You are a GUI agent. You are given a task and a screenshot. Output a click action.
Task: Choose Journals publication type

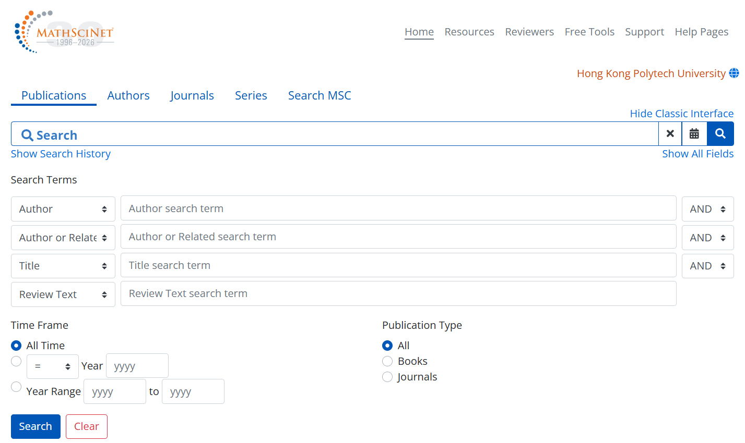pyautogui.click(x=387, y=377)
